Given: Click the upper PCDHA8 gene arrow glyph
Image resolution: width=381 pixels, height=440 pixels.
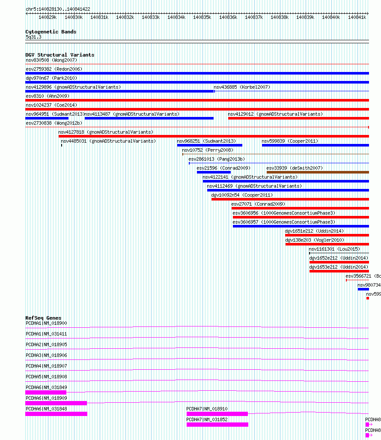Looking at the screenshot, I should (369, 425).
